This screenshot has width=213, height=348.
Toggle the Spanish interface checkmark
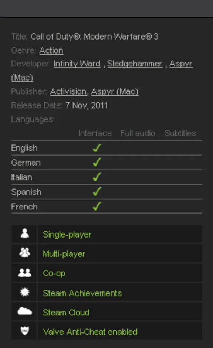coord(96,192)
